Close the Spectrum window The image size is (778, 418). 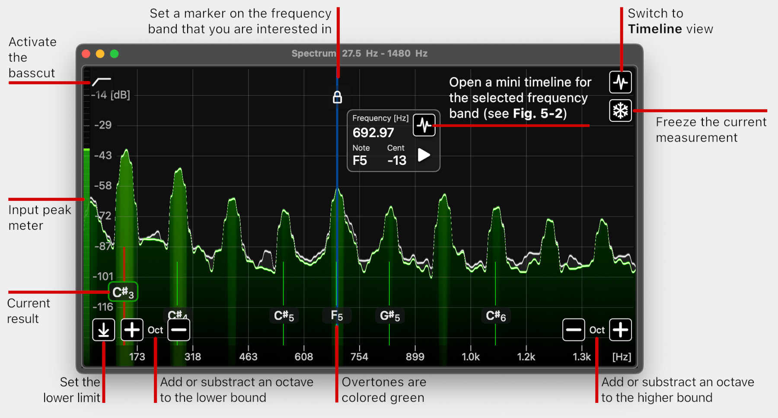86,54
